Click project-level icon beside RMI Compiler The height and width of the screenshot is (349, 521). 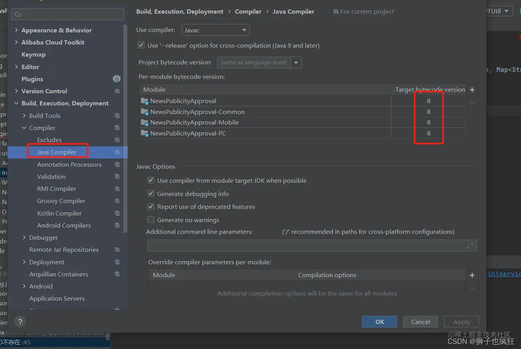click(117, 189)
